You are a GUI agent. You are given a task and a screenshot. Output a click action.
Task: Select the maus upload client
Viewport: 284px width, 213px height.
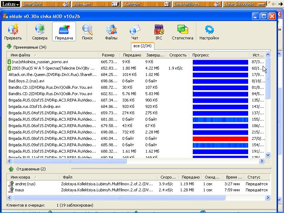(x=138, y=190)
